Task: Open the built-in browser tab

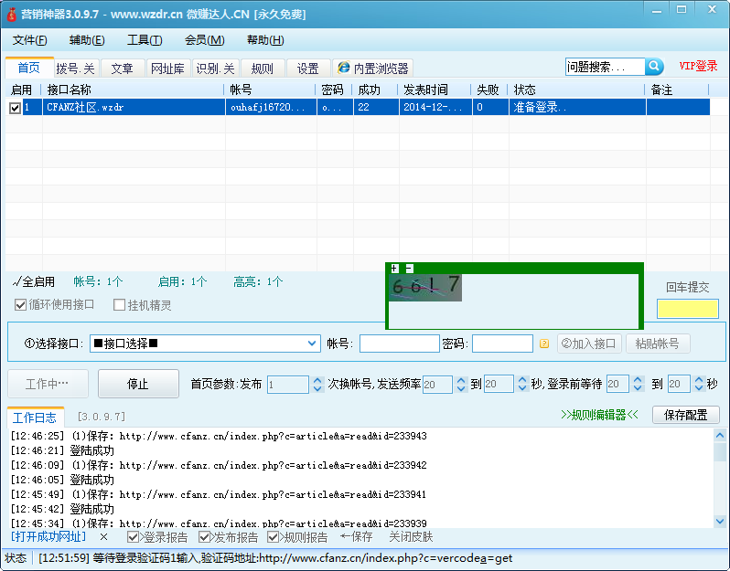Action: [373, 69]
